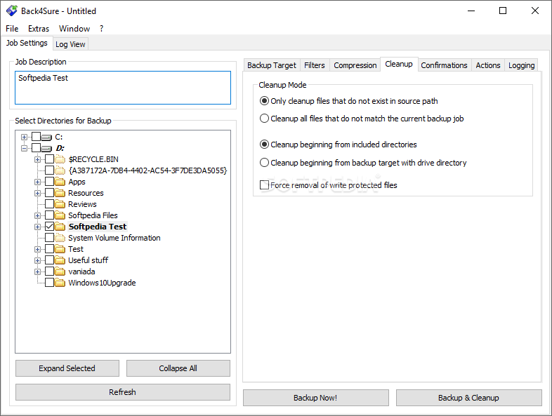552x416 pixels.
Task: Open the Backup Target tab
Action: (271, 65)
